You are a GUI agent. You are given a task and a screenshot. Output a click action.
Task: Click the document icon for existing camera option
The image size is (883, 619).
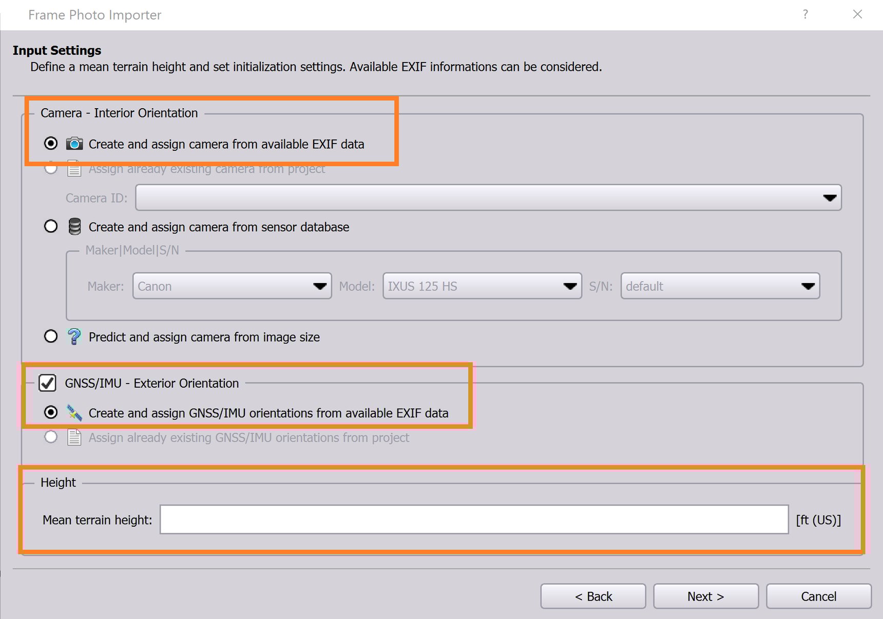click(74, 169)
